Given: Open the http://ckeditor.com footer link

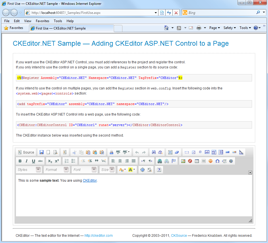Looking at the screenshot, I should point(98,236).
